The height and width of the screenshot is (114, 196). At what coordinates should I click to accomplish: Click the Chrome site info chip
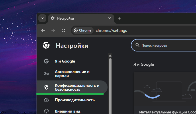point(83,30)
